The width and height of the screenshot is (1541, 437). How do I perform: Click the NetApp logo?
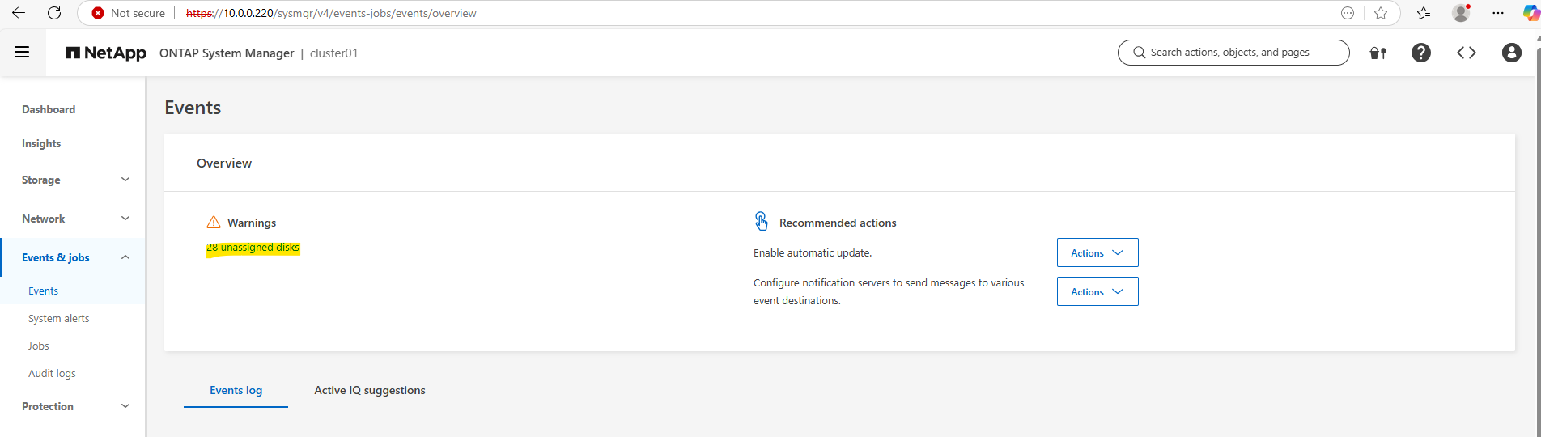[x=106, y=53]
